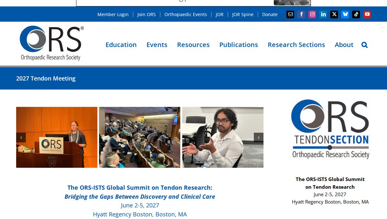Click the search magnifier icon

(364, 45)
